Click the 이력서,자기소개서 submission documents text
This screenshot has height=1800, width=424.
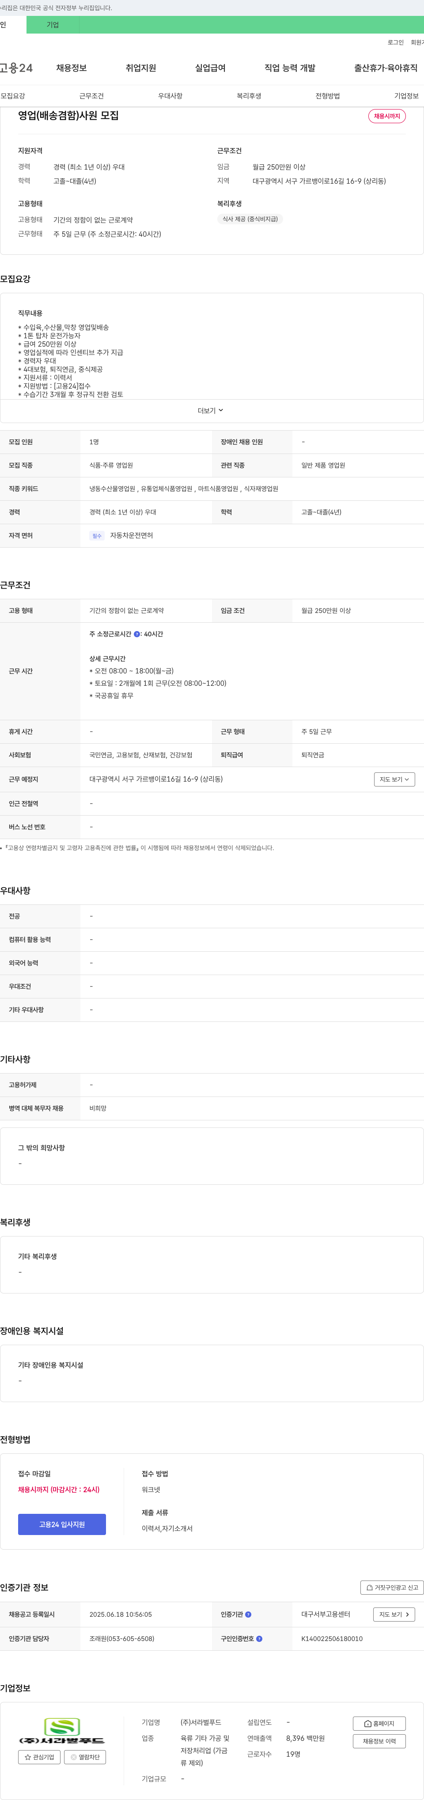pyautogui.click(x=167, y=1528)
